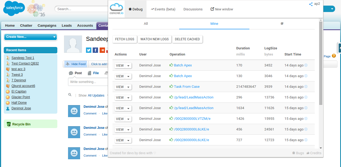The width and height of the screenshot is (341, 167).
Task: Expand VIEW dropdown arrow in 130 millis Batch Apex row
Action: tap(129, 76)
